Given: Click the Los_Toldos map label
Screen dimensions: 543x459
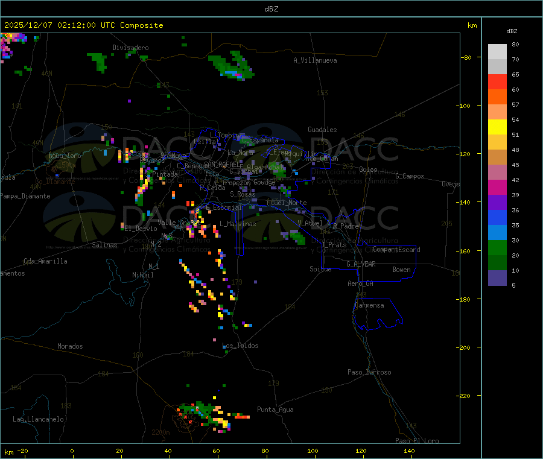Looking at the screenshot, I should point(240,346).
